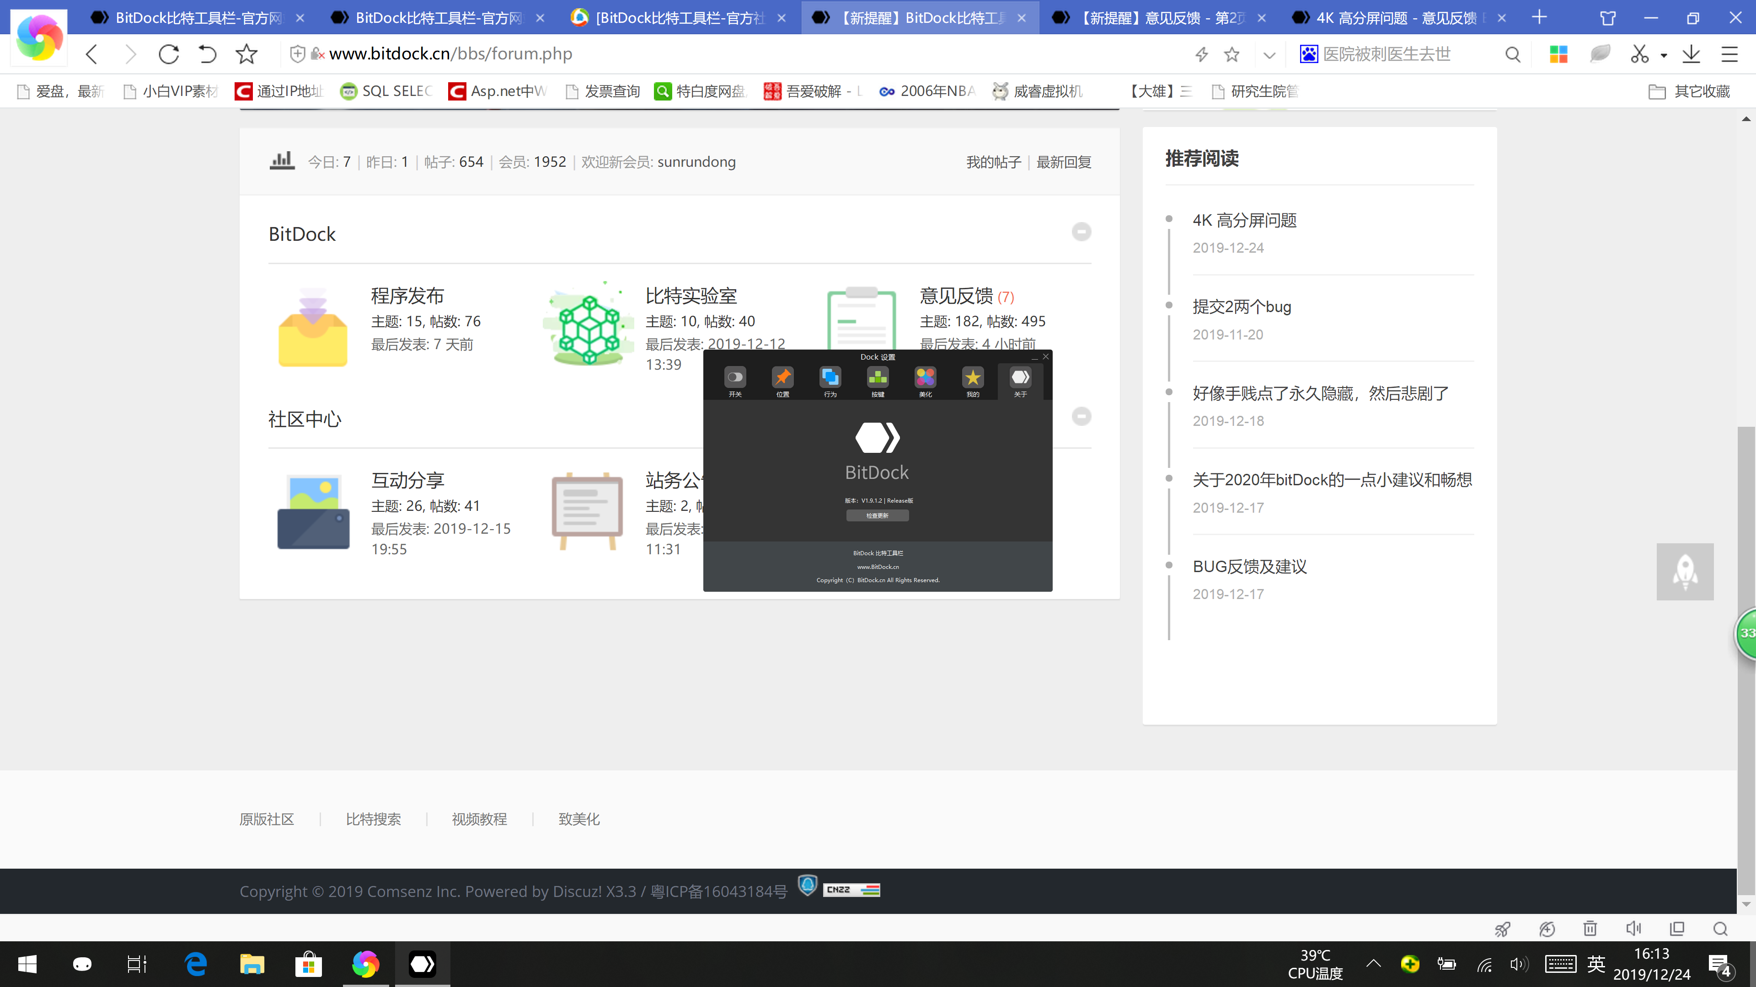This screenshot has width=1756, height=987.
Task: Collapse the BitDock forum section
Action: [x=1081, y=232]
